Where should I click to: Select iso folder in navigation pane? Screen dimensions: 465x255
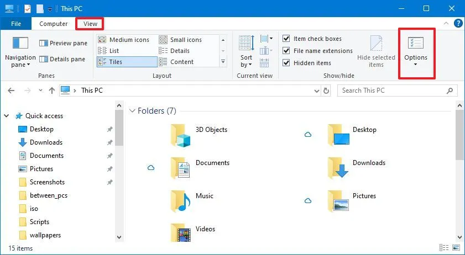pyautogui.click(x=34, y=209)
